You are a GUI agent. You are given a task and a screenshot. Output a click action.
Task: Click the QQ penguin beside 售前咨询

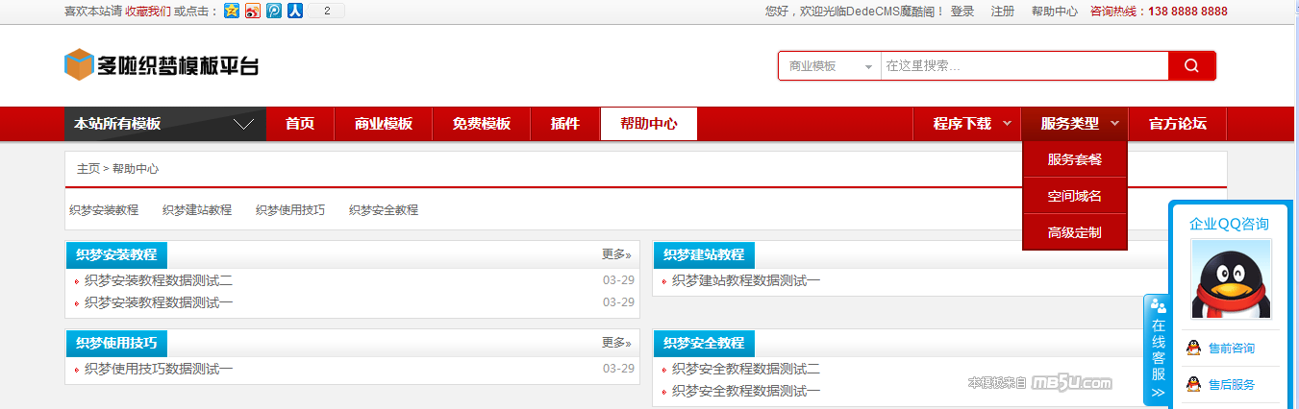(x=1193, y=348)
